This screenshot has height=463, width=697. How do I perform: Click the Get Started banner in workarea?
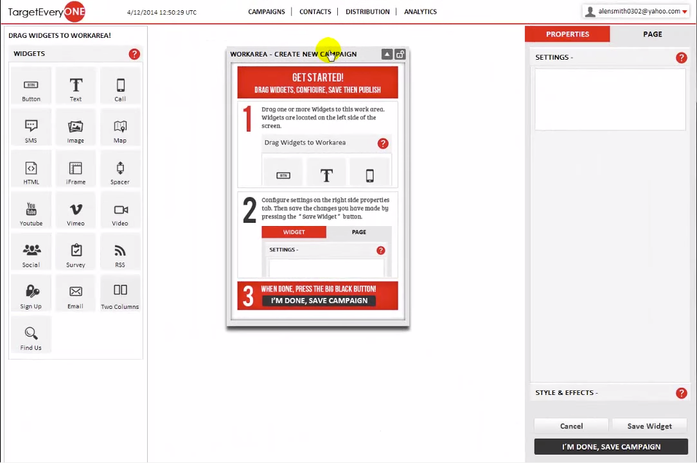coord(317,82)
